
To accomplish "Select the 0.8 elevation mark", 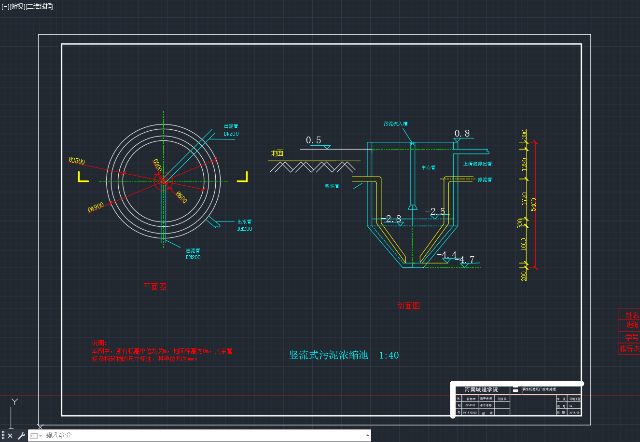I will click(462, 133).
